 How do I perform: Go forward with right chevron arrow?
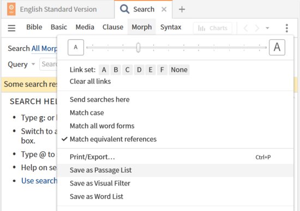[257, 28]
